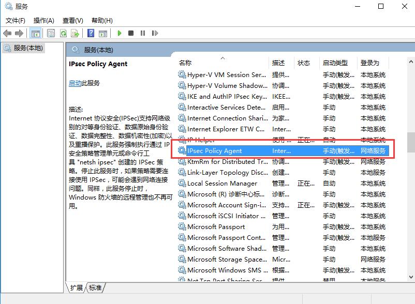
Task: Click the Restart Service icon
Action: [x=155, y=33]
